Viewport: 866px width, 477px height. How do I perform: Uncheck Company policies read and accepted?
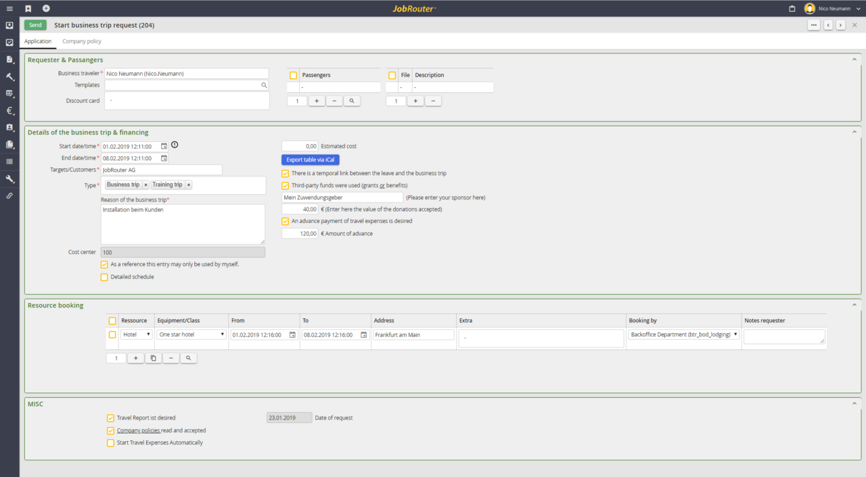111,430
